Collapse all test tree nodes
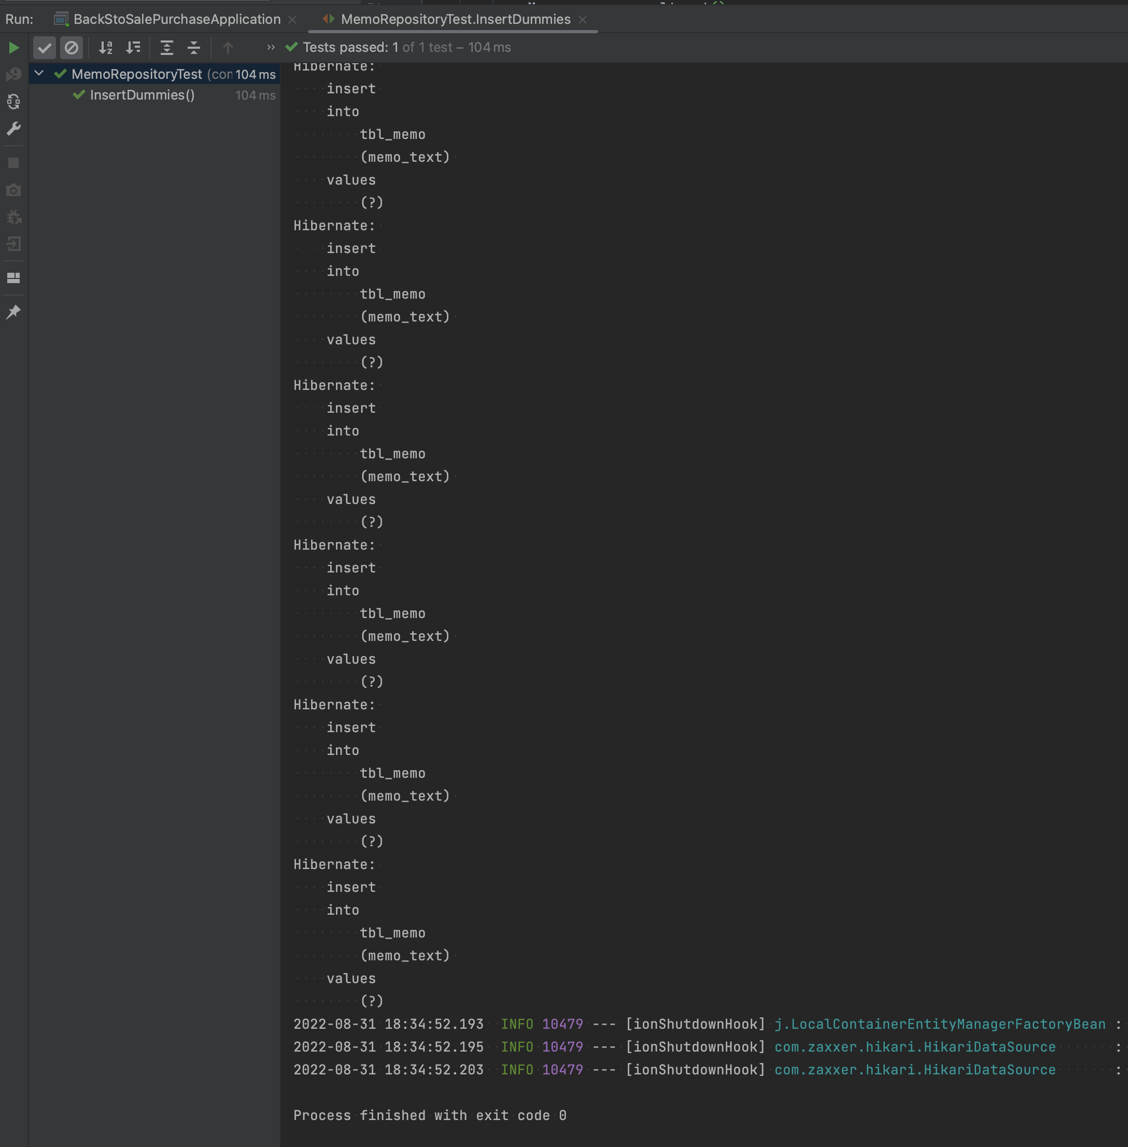The image size is (1128, 1147). (x=194, y=47)
